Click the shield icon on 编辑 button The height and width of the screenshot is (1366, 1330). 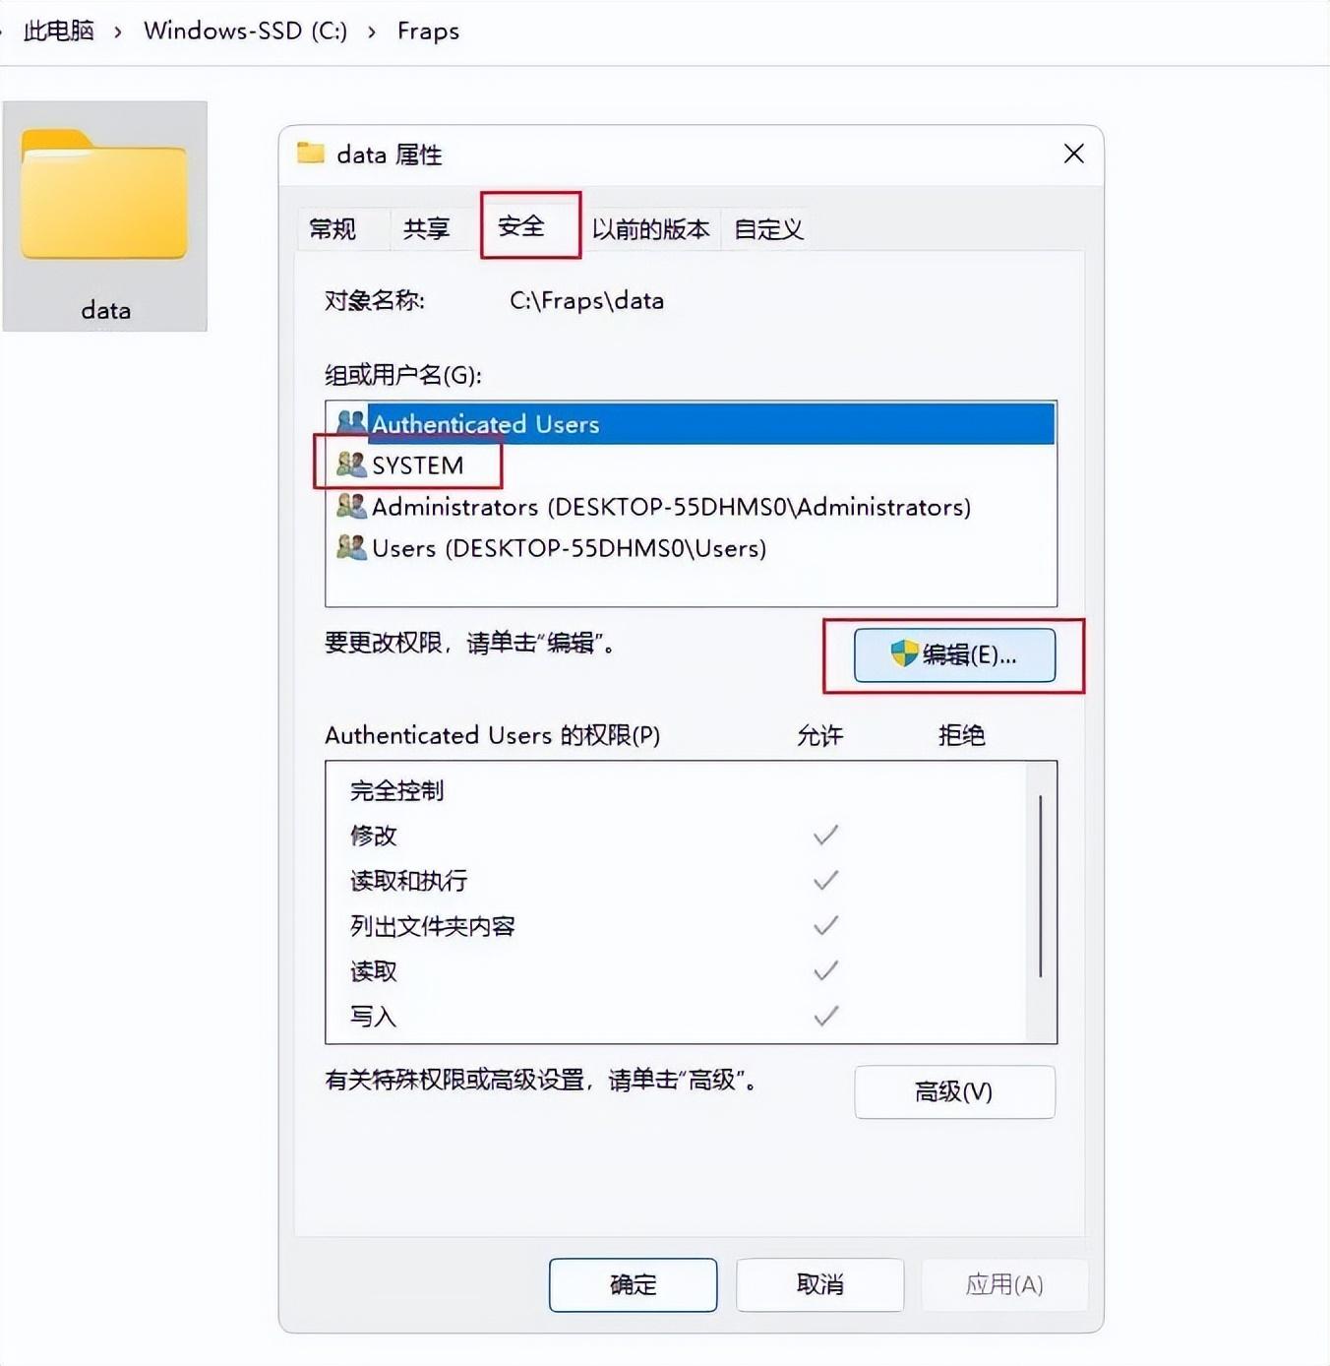(x=904, y=653)
